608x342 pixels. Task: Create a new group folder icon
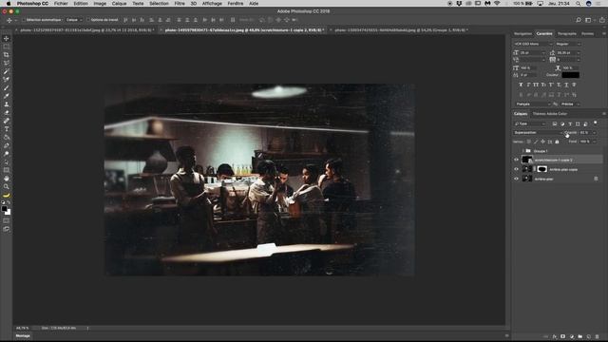tap(580, 336)
